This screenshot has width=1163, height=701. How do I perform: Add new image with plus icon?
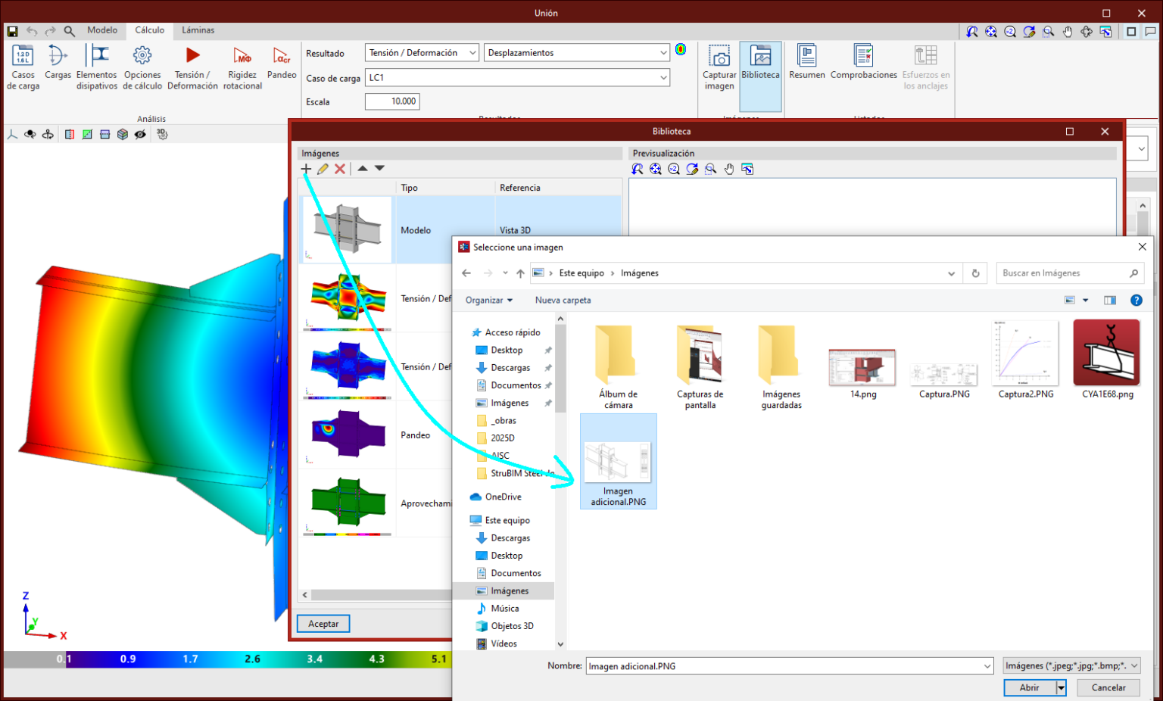pyautogui.click(x=306, y=169)
